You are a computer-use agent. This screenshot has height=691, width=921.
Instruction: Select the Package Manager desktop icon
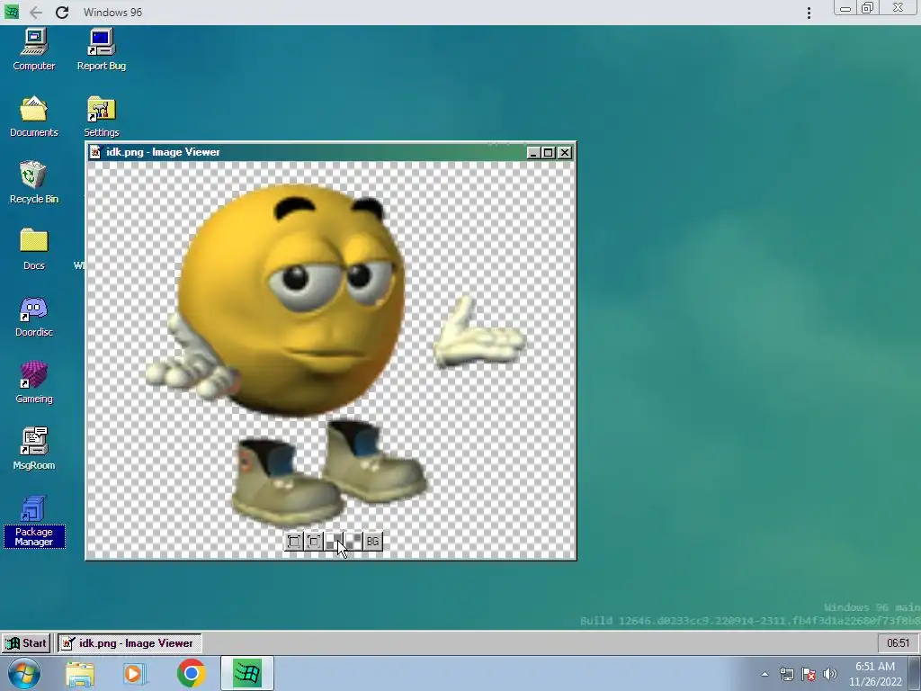point(34,522)
